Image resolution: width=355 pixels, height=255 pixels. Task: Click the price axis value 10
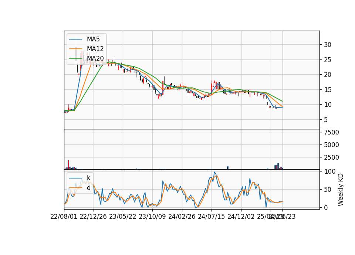pyautogui.click(x=328, y=105)
